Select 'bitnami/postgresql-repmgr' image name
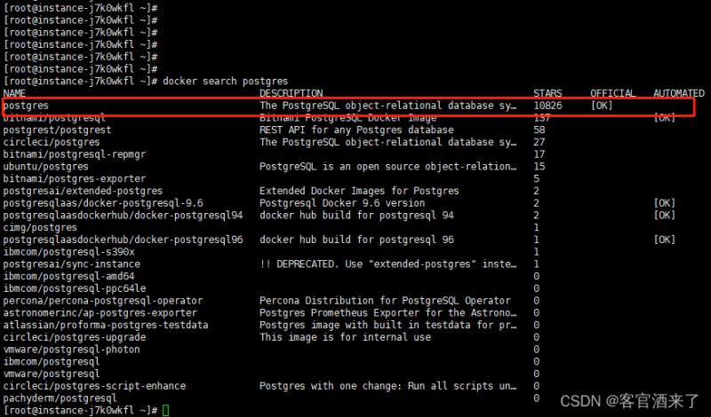Image resolution: width=711 pixels, height=417 pixels. [x=75, y=155]
